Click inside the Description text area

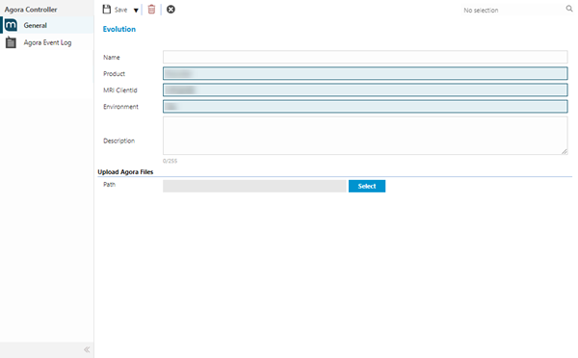click(x=365, y=136)
